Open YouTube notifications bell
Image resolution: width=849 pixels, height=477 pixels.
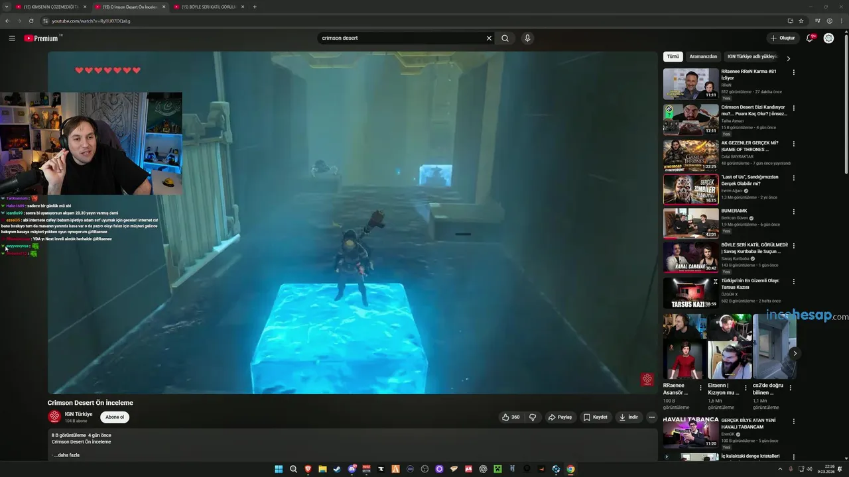[x=810, y=38]
